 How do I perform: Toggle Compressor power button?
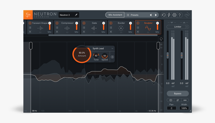57,23
